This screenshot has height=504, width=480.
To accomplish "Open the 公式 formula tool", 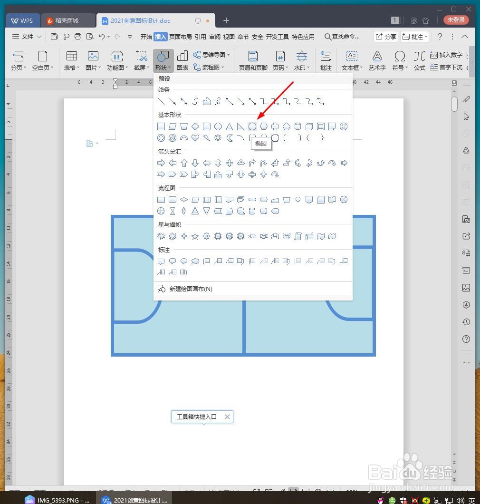I will 419,60.
